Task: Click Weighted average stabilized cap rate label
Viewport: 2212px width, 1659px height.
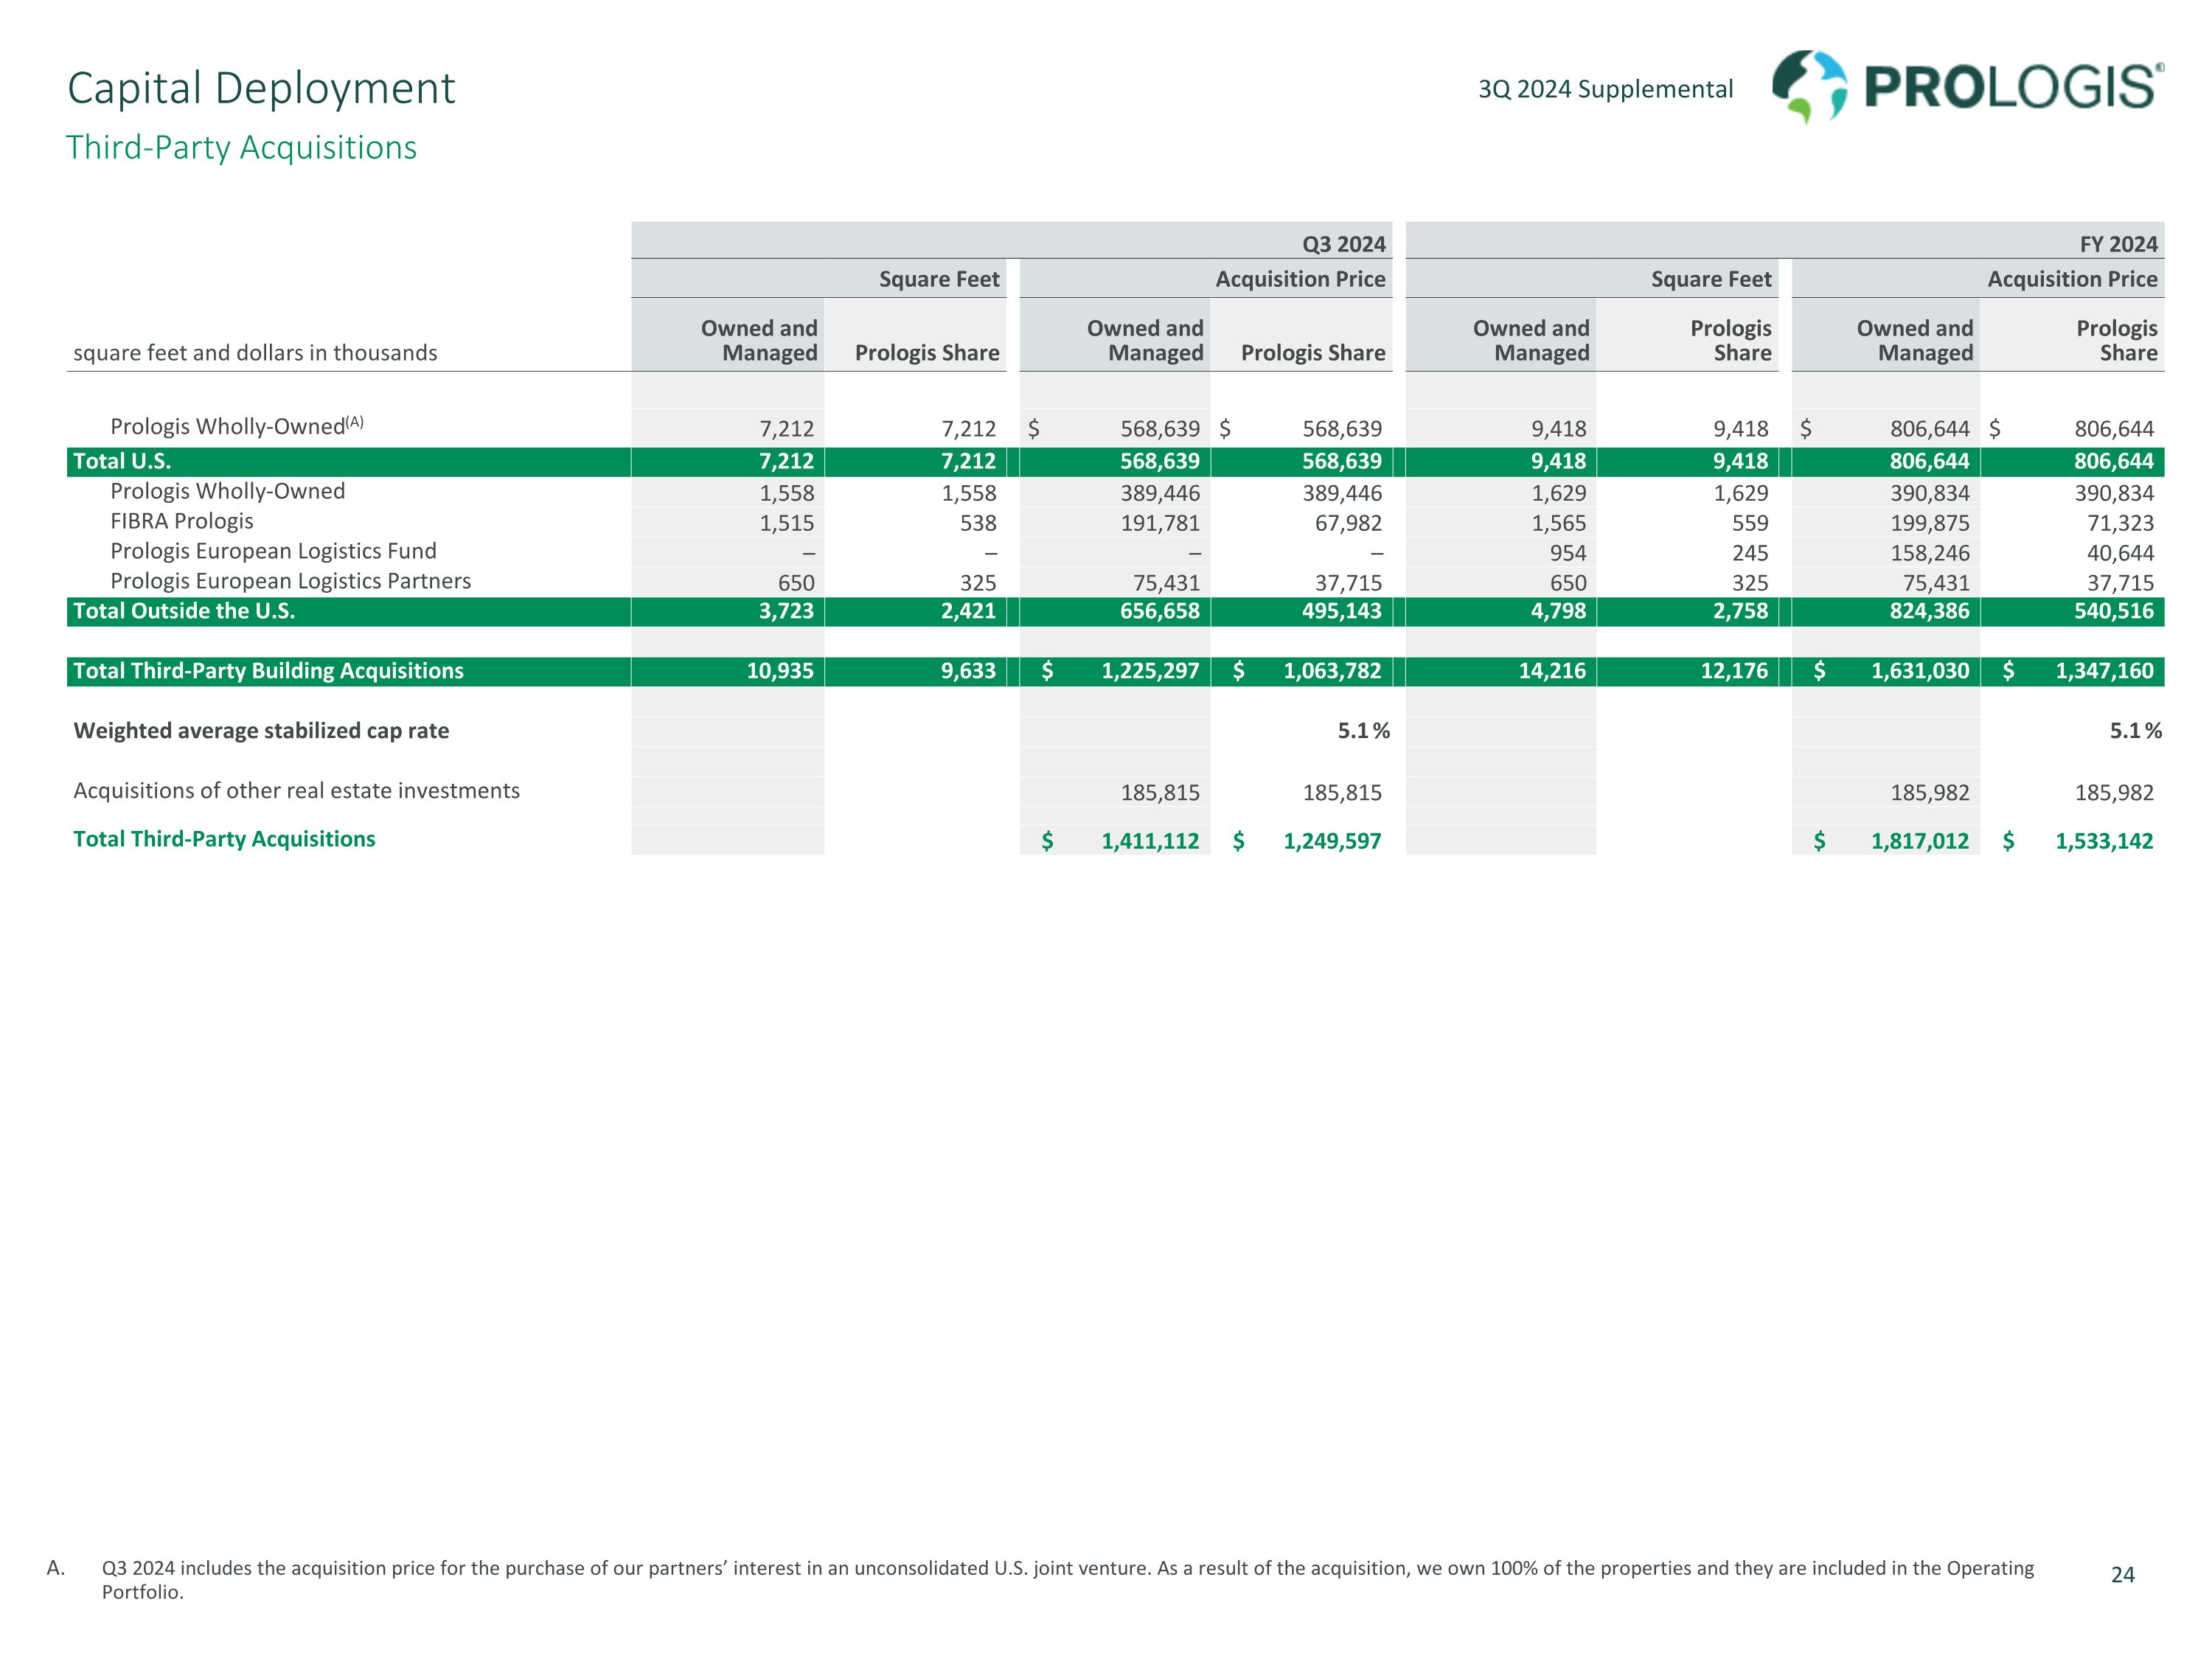Action: [261, 731]
